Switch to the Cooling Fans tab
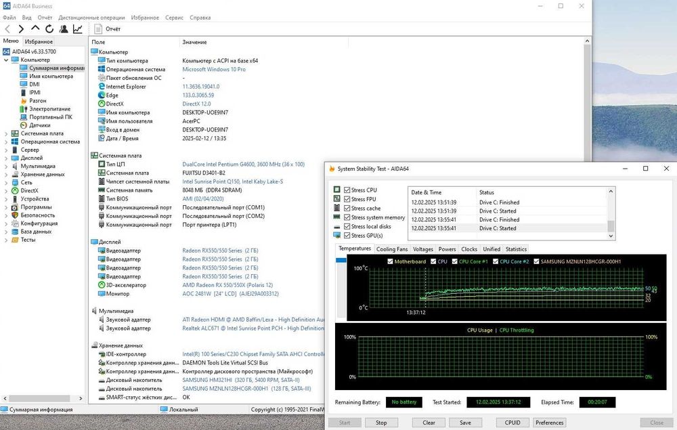This screenshot has height=430, width=677. pyautogui.click(x=391, y=249)
